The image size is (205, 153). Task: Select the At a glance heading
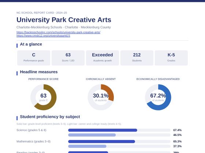(x=31, y=44)
